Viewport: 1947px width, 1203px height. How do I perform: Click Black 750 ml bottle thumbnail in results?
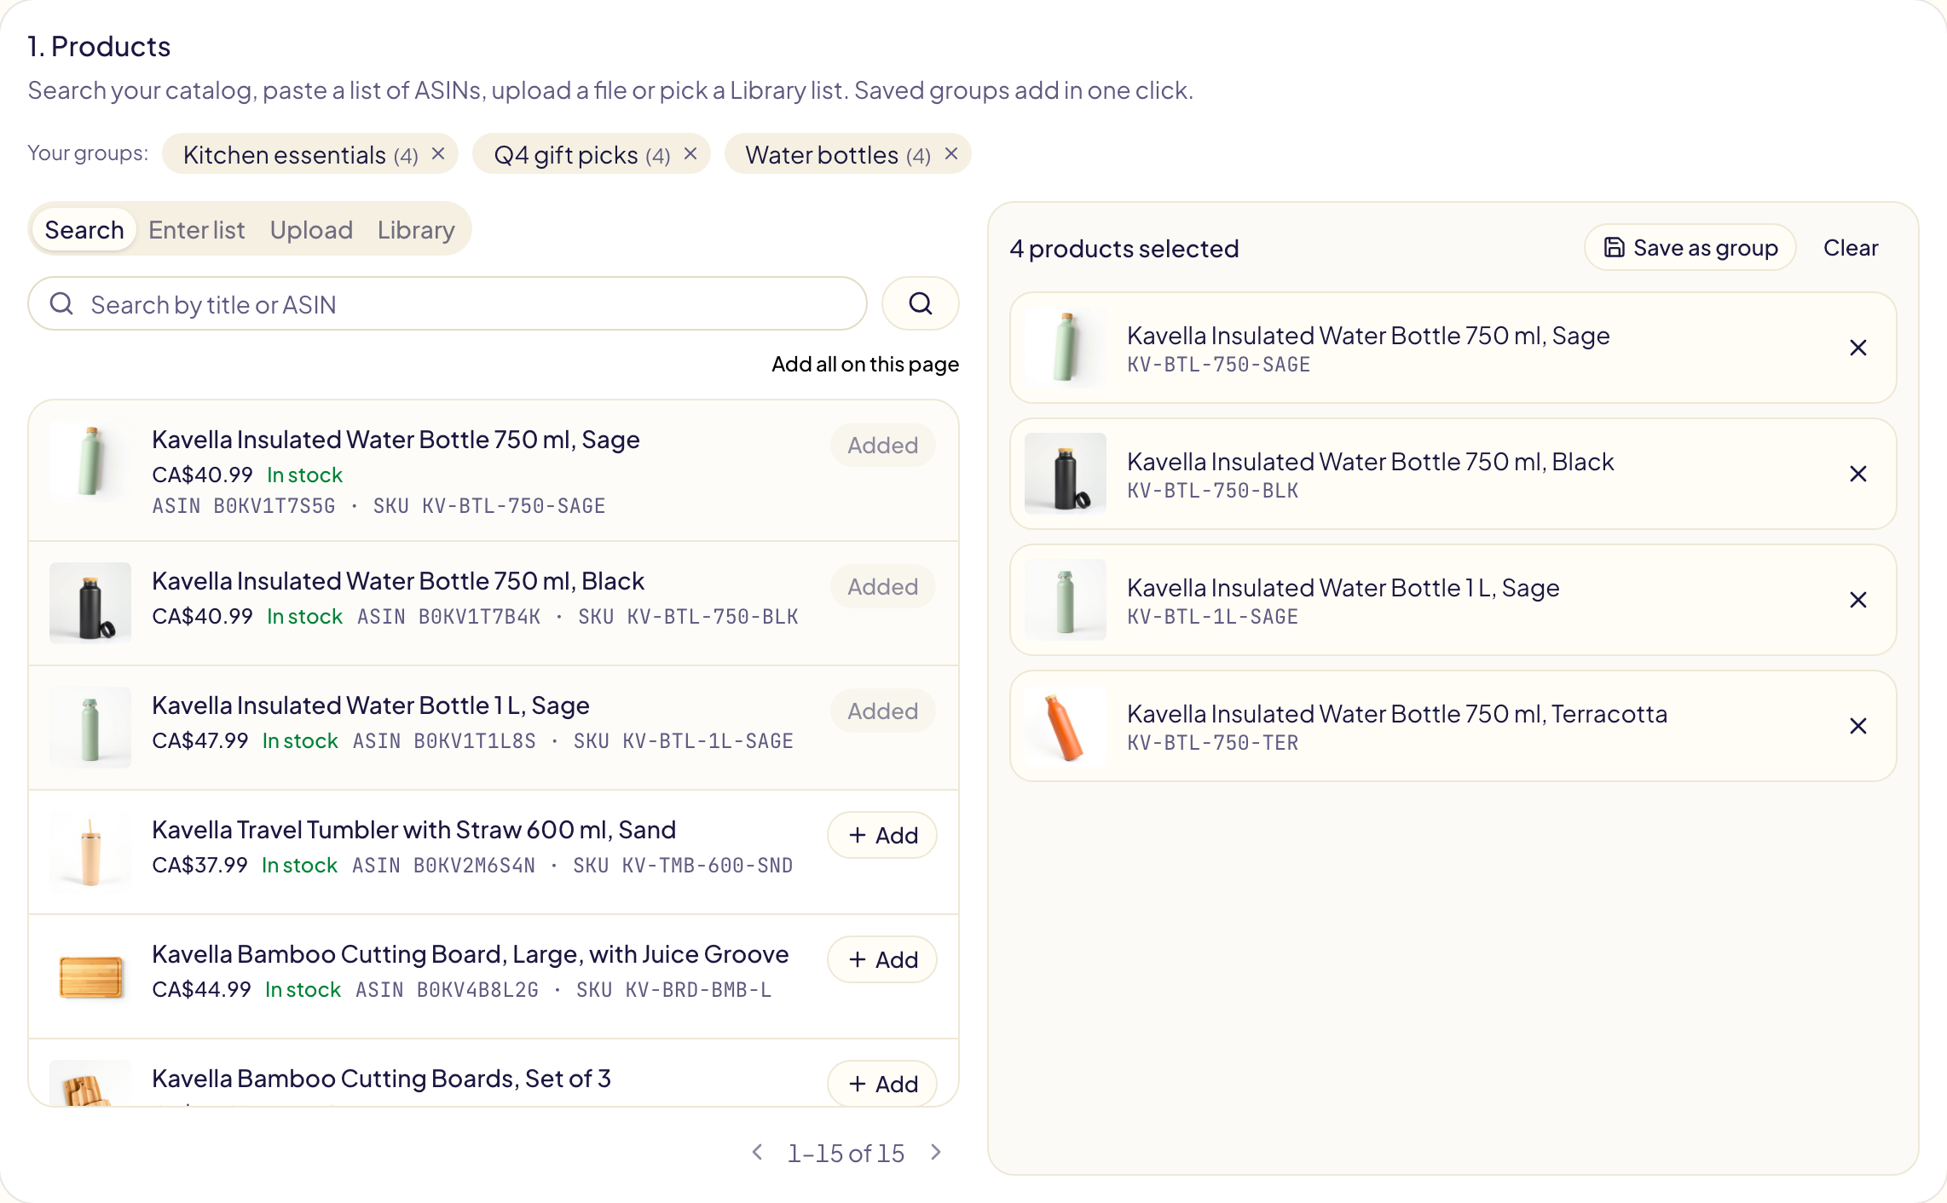click(x=90, y=603)
